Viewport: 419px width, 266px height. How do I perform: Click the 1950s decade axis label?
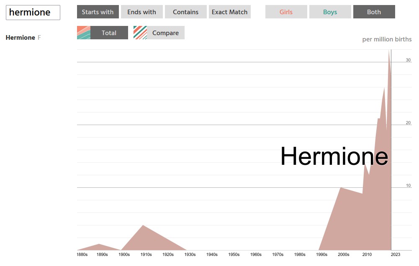click(x=234, y=254)
